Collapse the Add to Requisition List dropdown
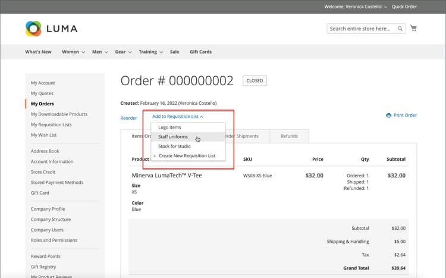This screenshot has width=446, height=278. pyautogui.click(x=178, y=117)
